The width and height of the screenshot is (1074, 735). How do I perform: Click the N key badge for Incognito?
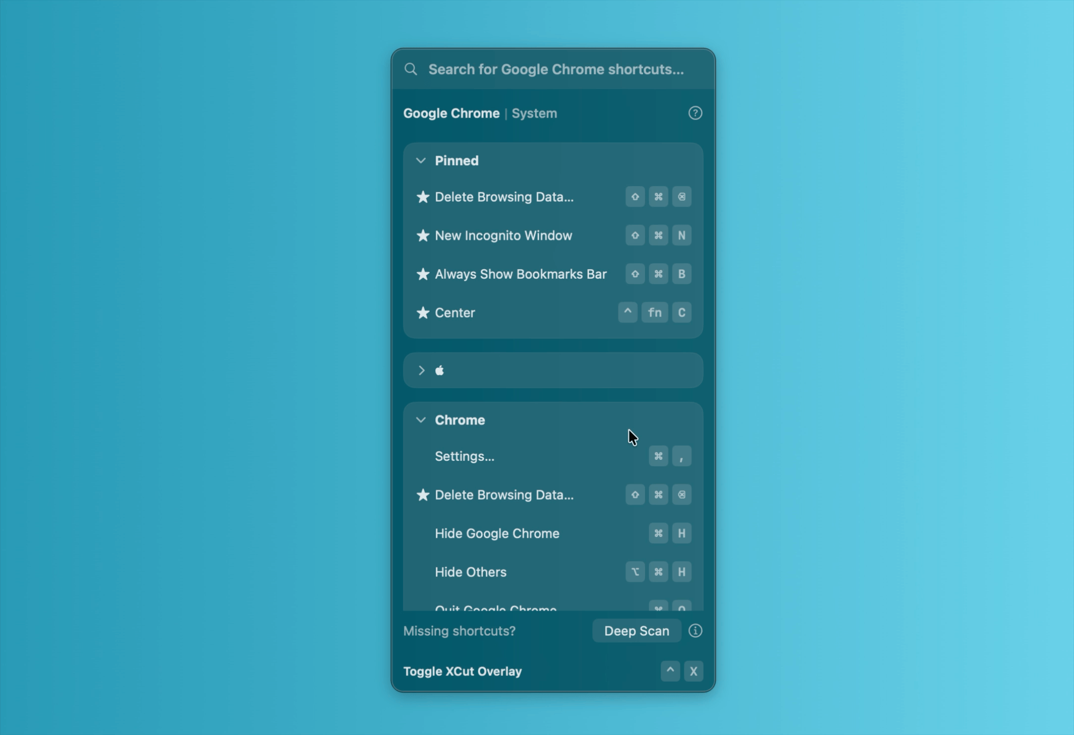pyautogui.click(x=681, y=236)
